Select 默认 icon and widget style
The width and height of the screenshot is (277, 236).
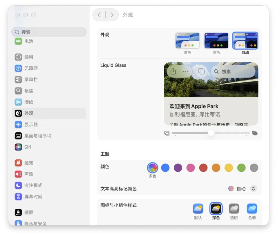click(198, 209)
